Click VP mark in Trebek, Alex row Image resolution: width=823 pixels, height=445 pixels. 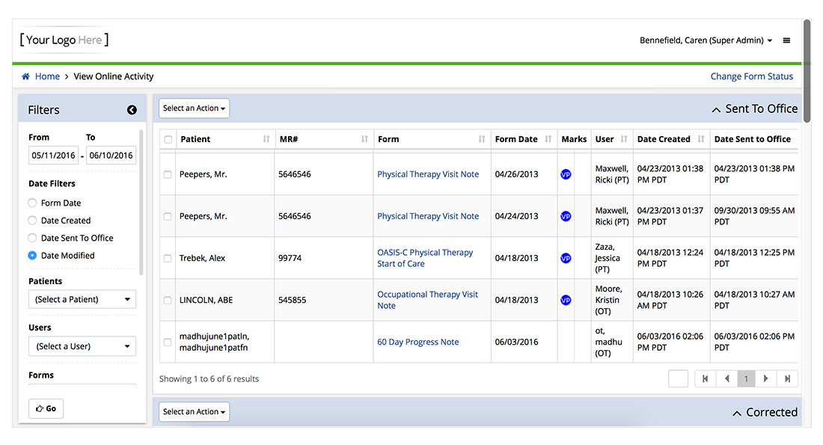point(566,258)
